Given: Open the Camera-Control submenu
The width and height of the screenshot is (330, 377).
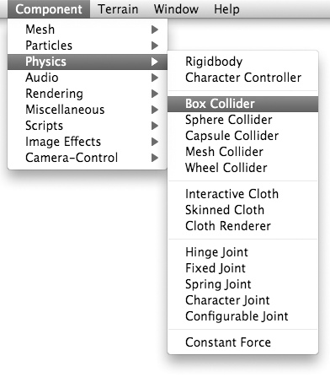Looking at the screenshot, I should (x=88, y=158).
